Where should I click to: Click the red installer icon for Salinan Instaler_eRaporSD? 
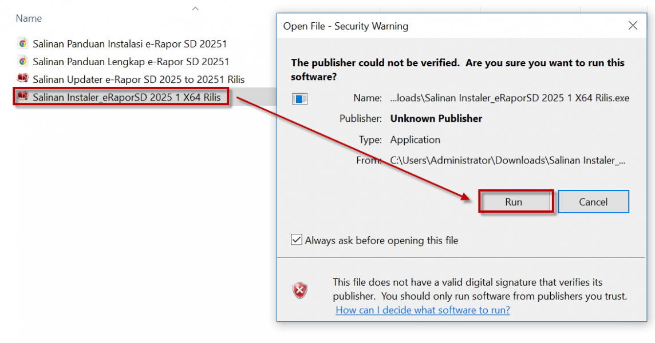pyautogui.click(x=23, y=97)
